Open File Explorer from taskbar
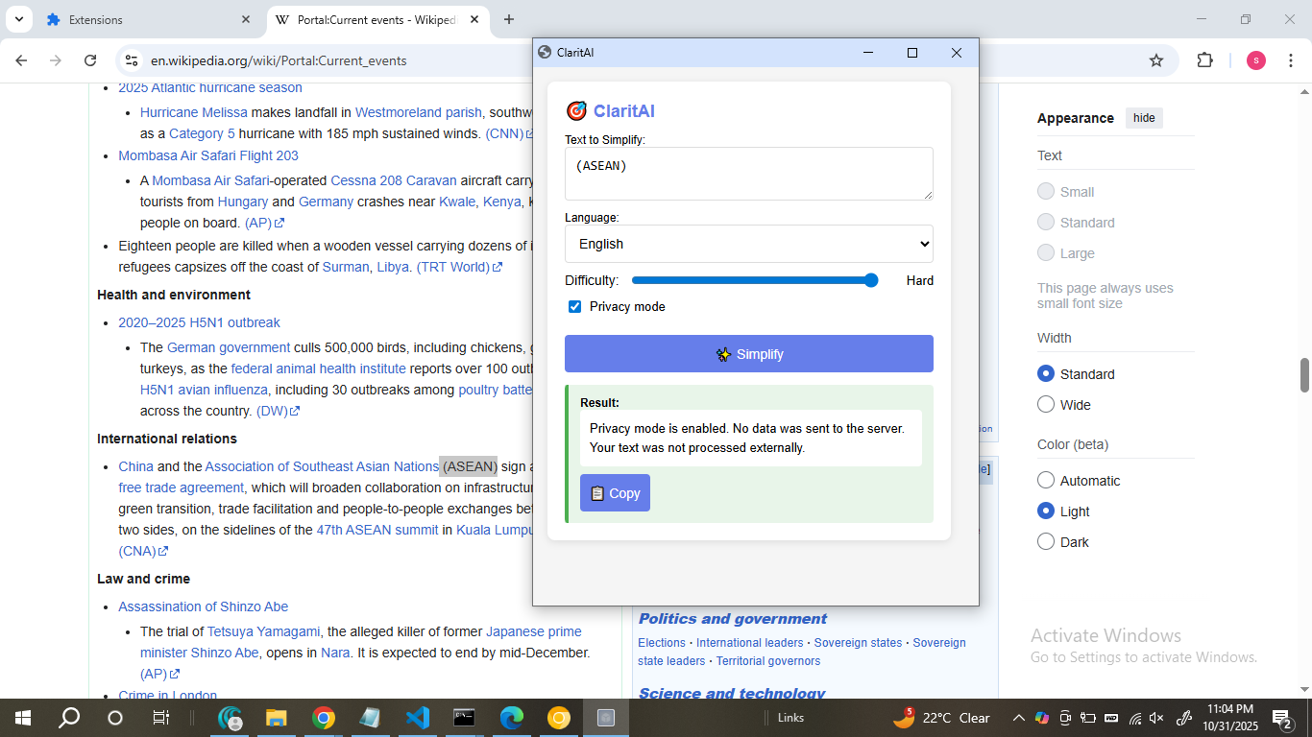The width and height of the screenshot is (1312, 737). point(277,718)
